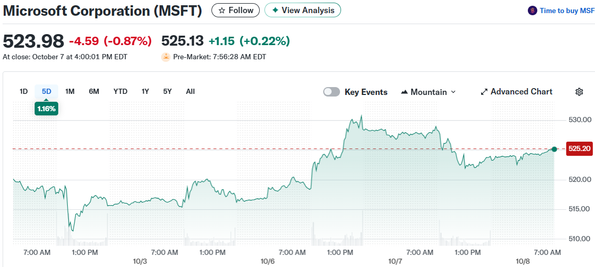
Task: Select the 5Y time range
Action: [x=167, y=91]
